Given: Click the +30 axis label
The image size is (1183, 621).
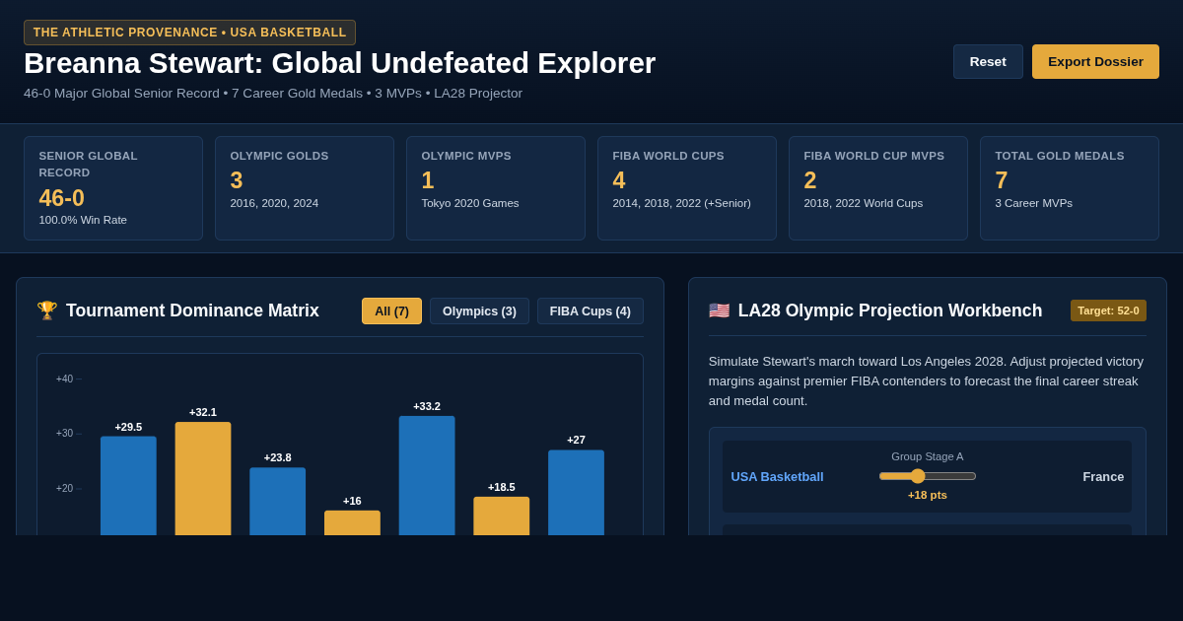Looking at the screenshot, I should (x=64, y=434).
